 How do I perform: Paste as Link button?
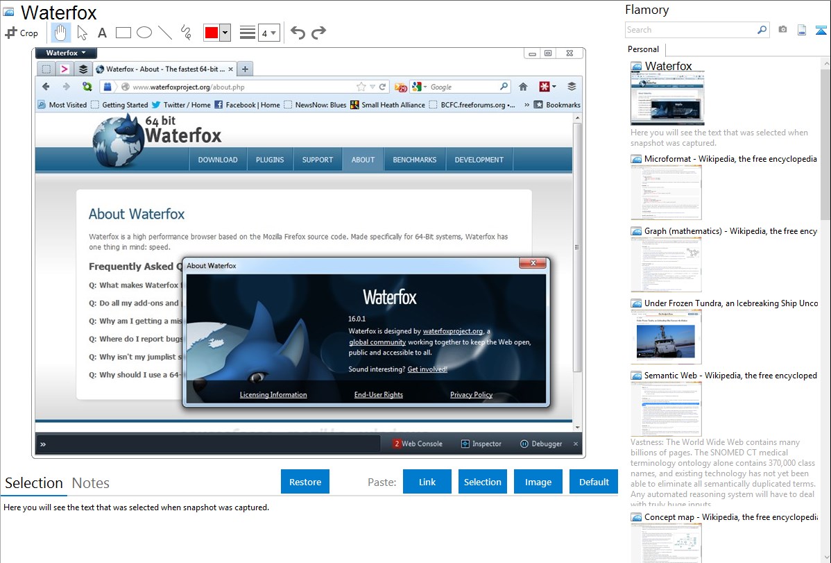pos(427,482)
